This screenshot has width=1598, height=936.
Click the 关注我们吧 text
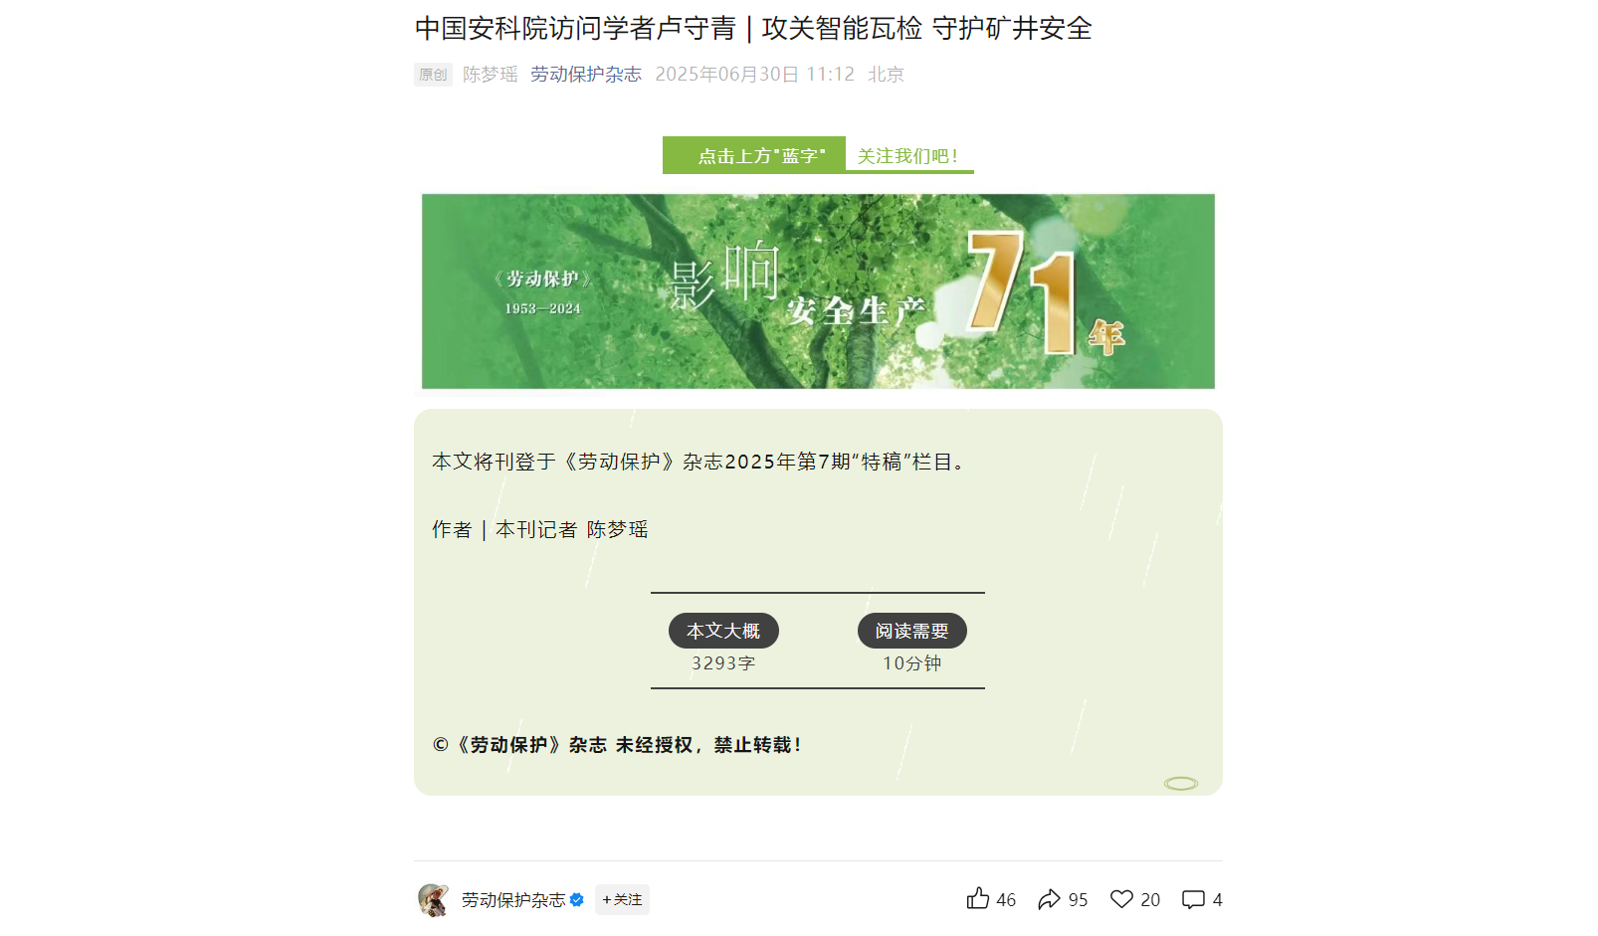tap(908, 156)
